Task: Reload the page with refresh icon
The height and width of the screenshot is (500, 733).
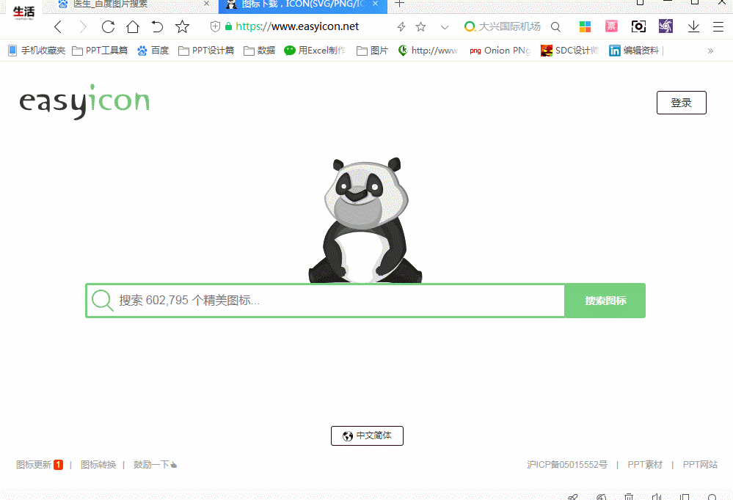Action: coord(108,27)
